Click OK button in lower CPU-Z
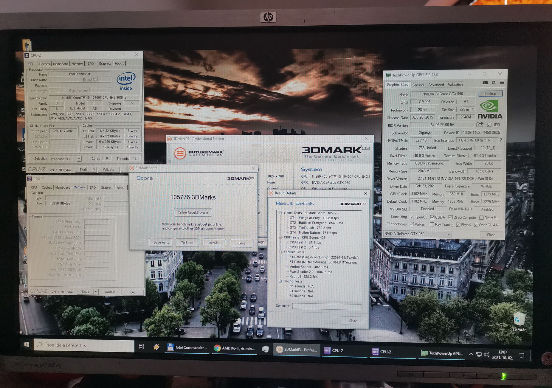Screen dimensions: 552x388 [x=132, y=292]
